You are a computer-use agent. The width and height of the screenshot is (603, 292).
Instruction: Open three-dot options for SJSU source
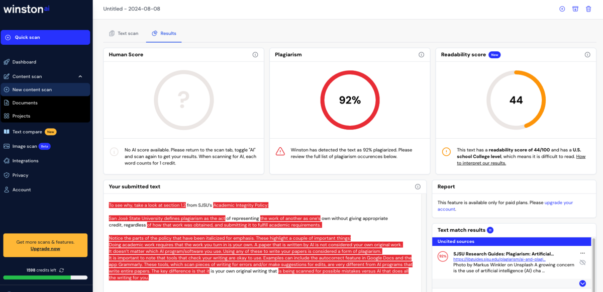pyautogui.click(x=582, y=253)
